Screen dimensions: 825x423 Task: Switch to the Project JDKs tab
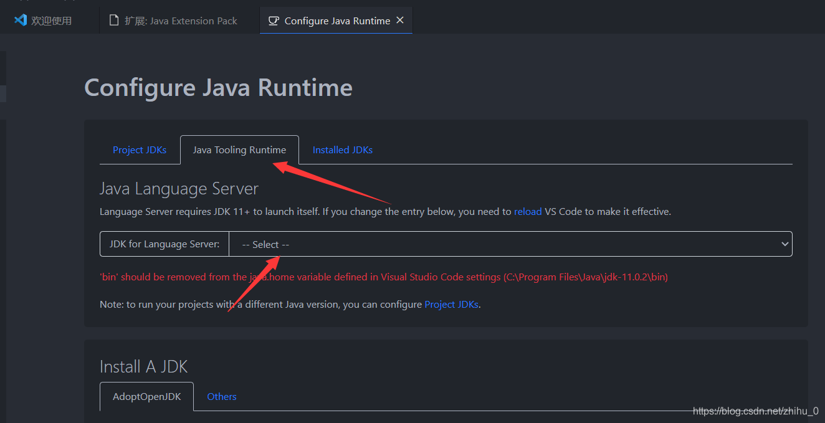pyautogui.click(x=140, y=150)
